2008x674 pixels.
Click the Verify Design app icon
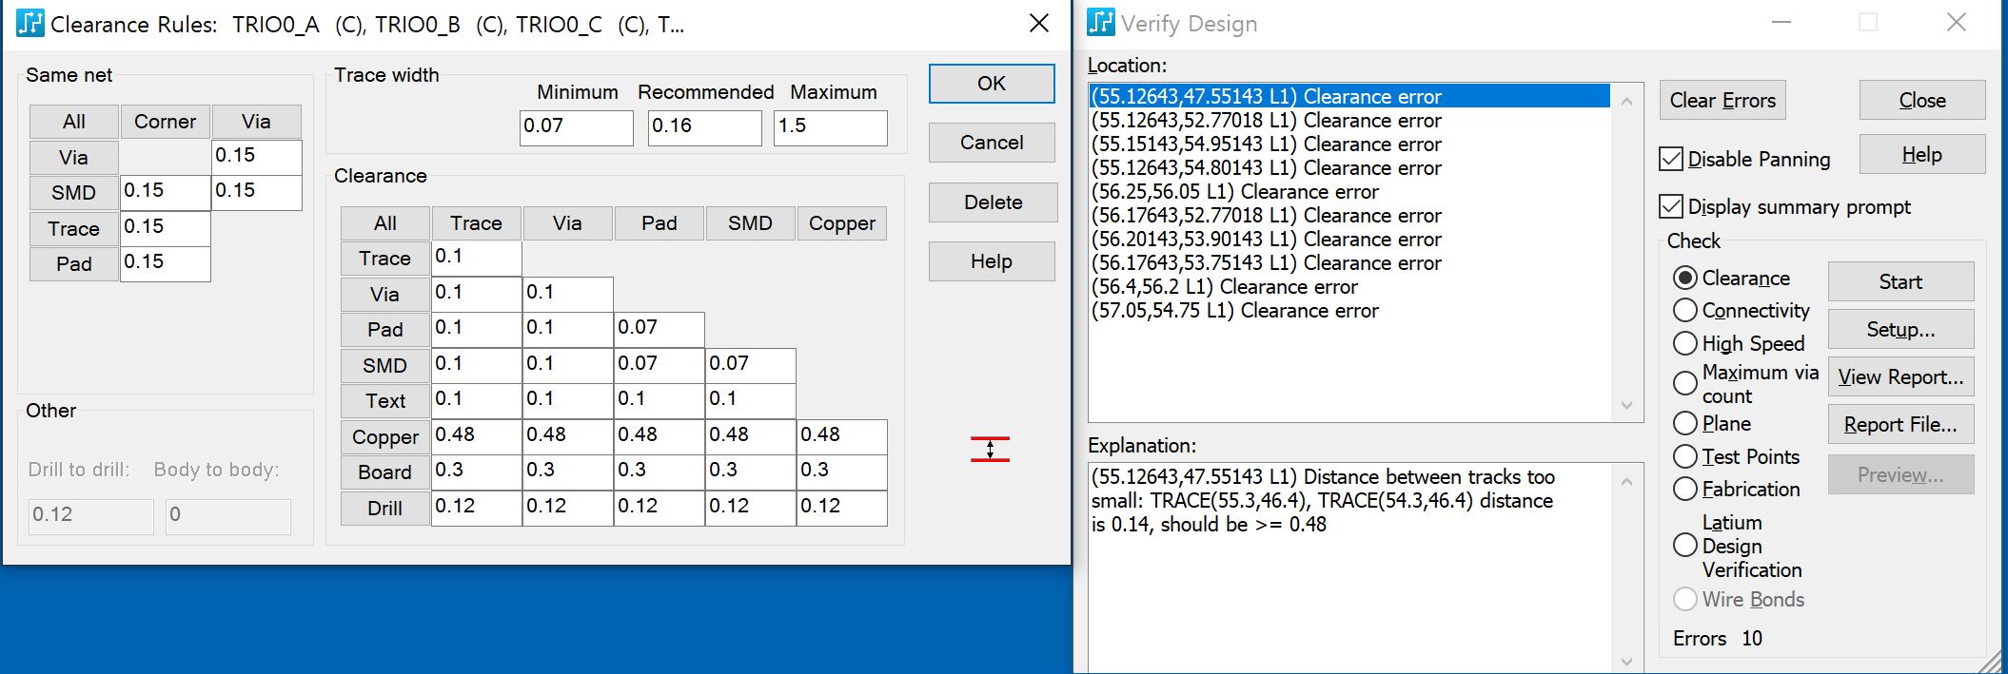tap(1100, 23)
